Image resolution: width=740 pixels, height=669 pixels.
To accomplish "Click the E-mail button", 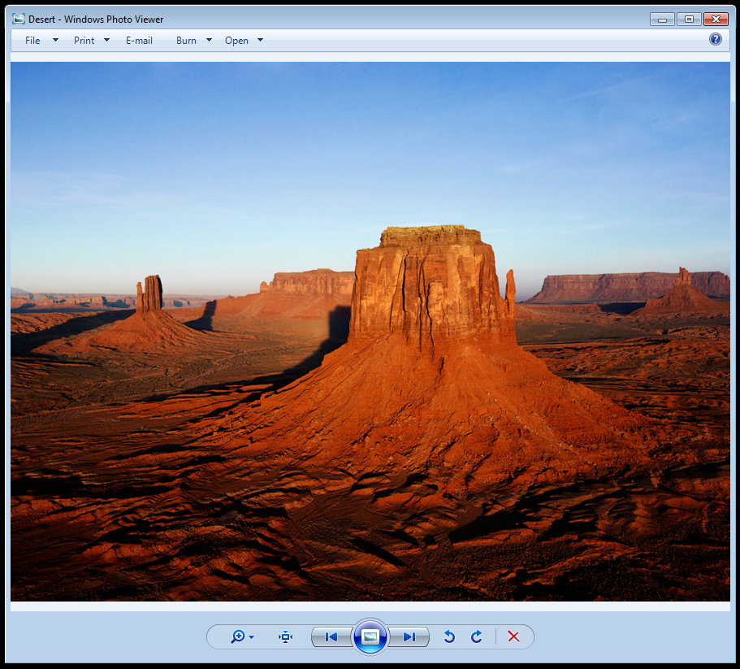I will (x=139, y=41).
